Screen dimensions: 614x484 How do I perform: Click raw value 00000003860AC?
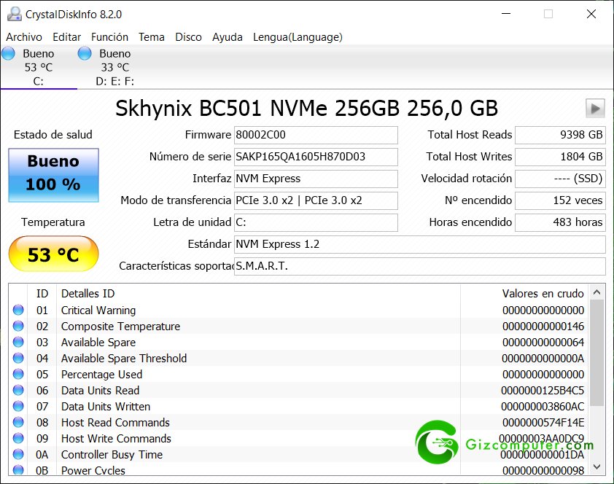pos(543,407)
